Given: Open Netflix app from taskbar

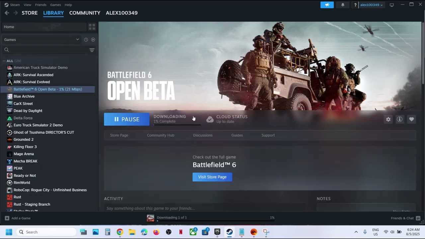Looking at the screenshot, I should click(x=181, y=232).
